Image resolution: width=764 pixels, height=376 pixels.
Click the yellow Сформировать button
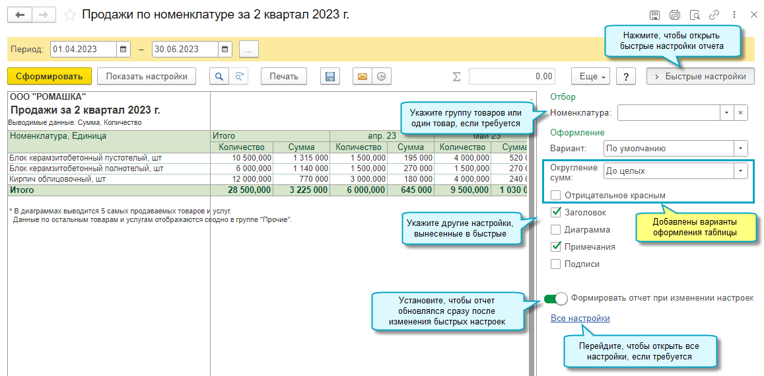coord(50,77)
